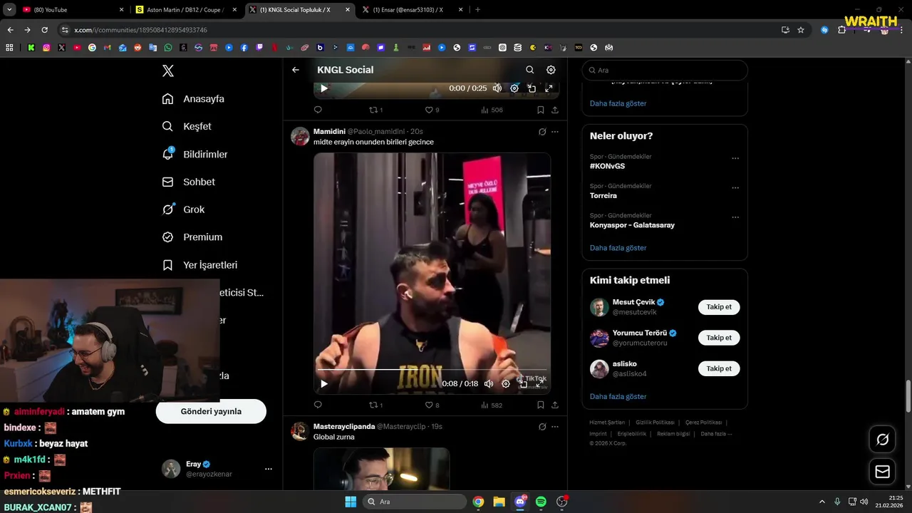The image size is (912, 513).
Task: Go back using KNGL Social arrow
Action: point(296,70)
